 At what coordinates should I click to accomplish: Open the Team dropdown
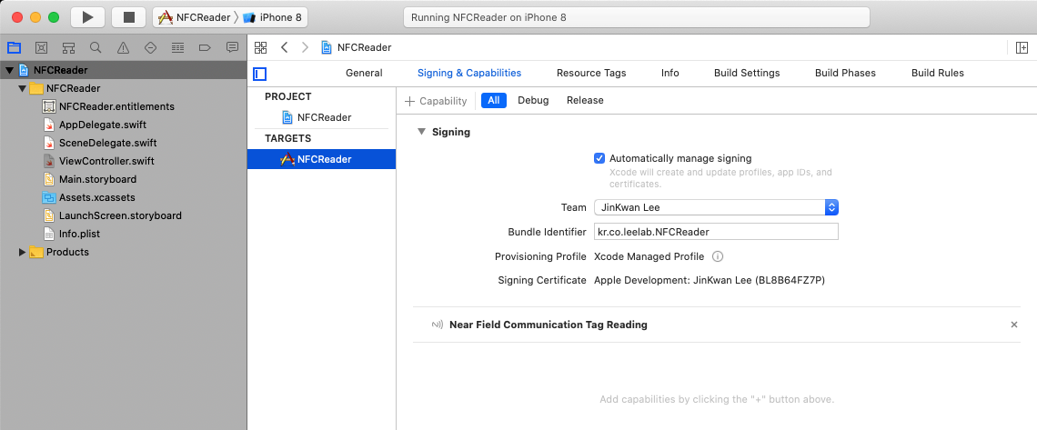[x=715, y=207]
